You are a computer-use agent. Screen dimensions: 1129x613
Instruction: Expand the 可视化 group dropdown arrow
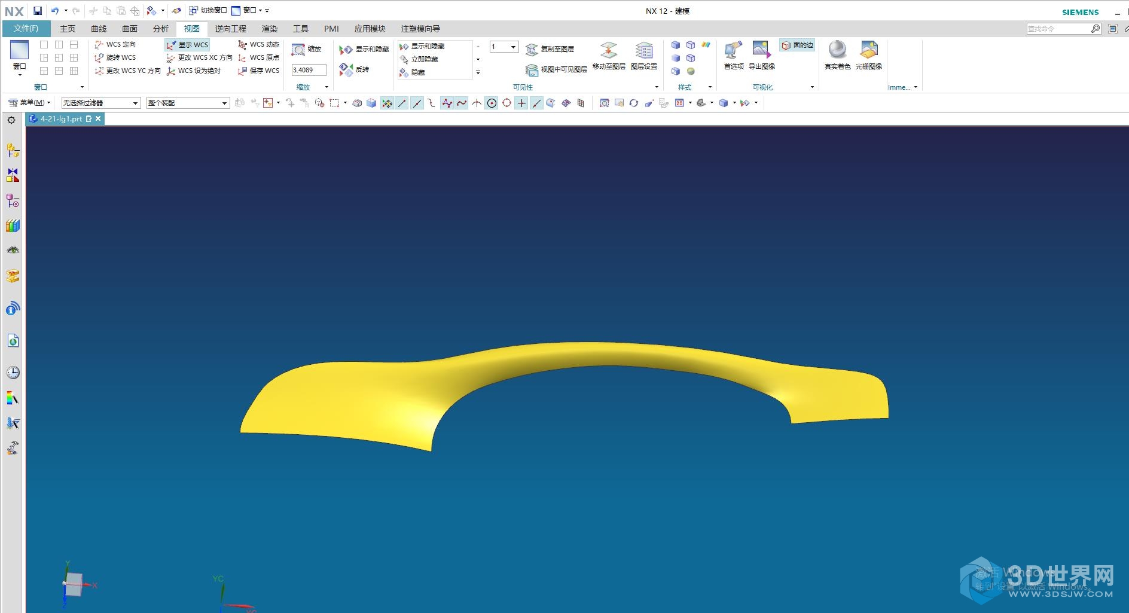(x=812, y=87)
